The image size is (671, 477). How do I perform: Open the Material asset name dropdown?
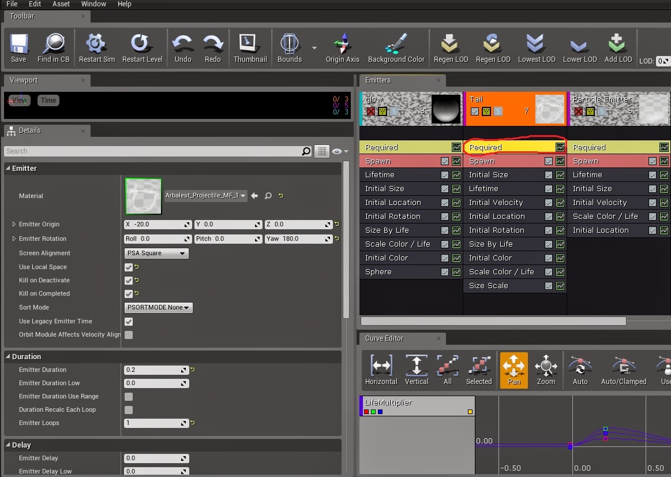tap(206, 196)
